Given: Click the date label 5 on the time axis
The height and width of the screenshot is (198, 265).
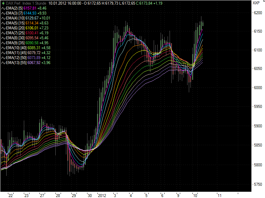Looking at the screenshot, I should pos(146,195).
